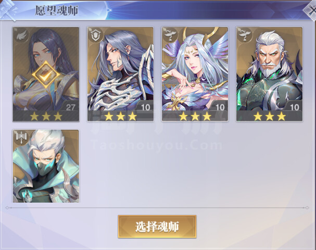Close the 愿望魂师 dialog
Viewport: 316px width, 250px height.
310,11
